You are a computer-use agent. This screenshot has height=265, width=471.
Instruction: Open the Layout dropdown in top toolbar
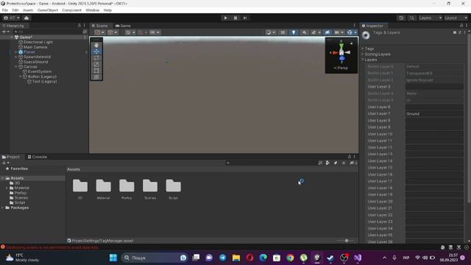[456, 18]
